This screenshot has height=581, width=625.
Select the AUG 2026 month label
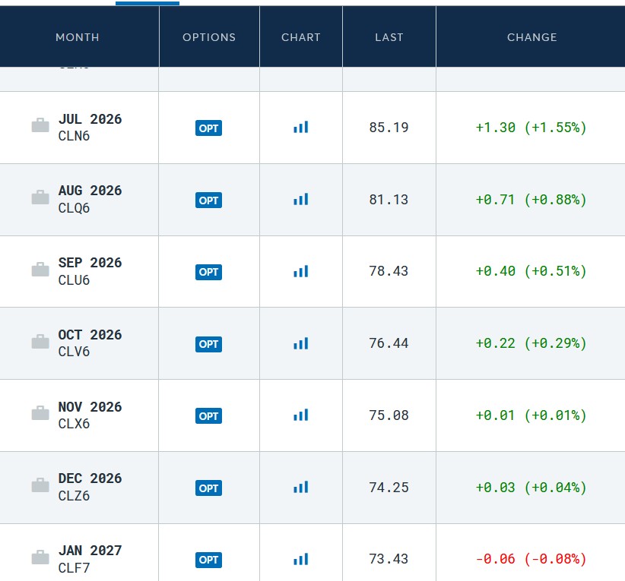point(90,191)
